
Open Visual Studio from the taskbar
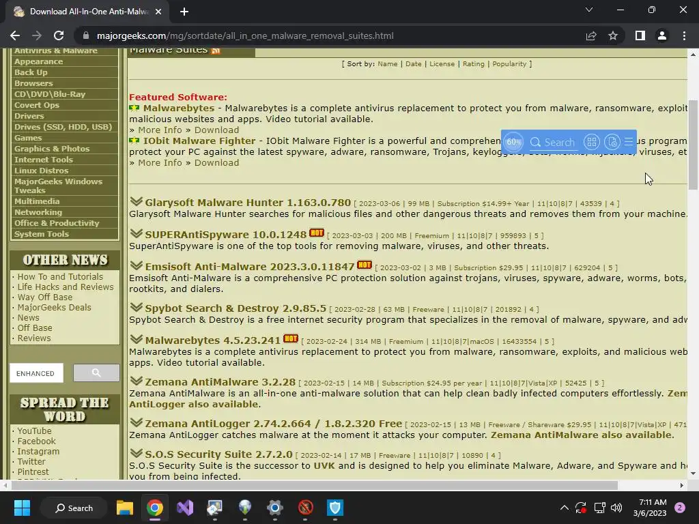coord(184,508)
